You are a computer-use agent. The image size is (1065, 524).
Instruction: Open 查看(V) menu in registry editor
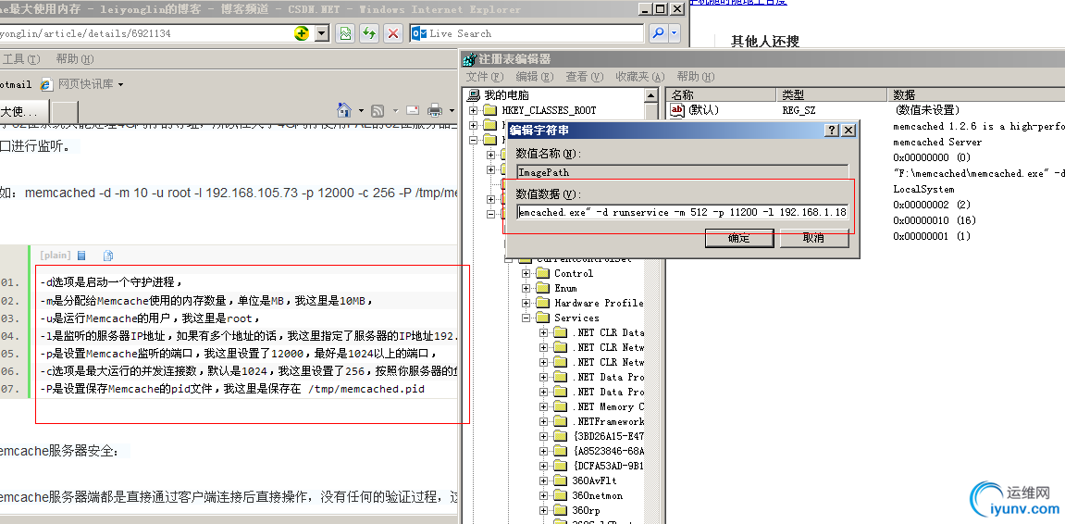(x=585, y=77)
